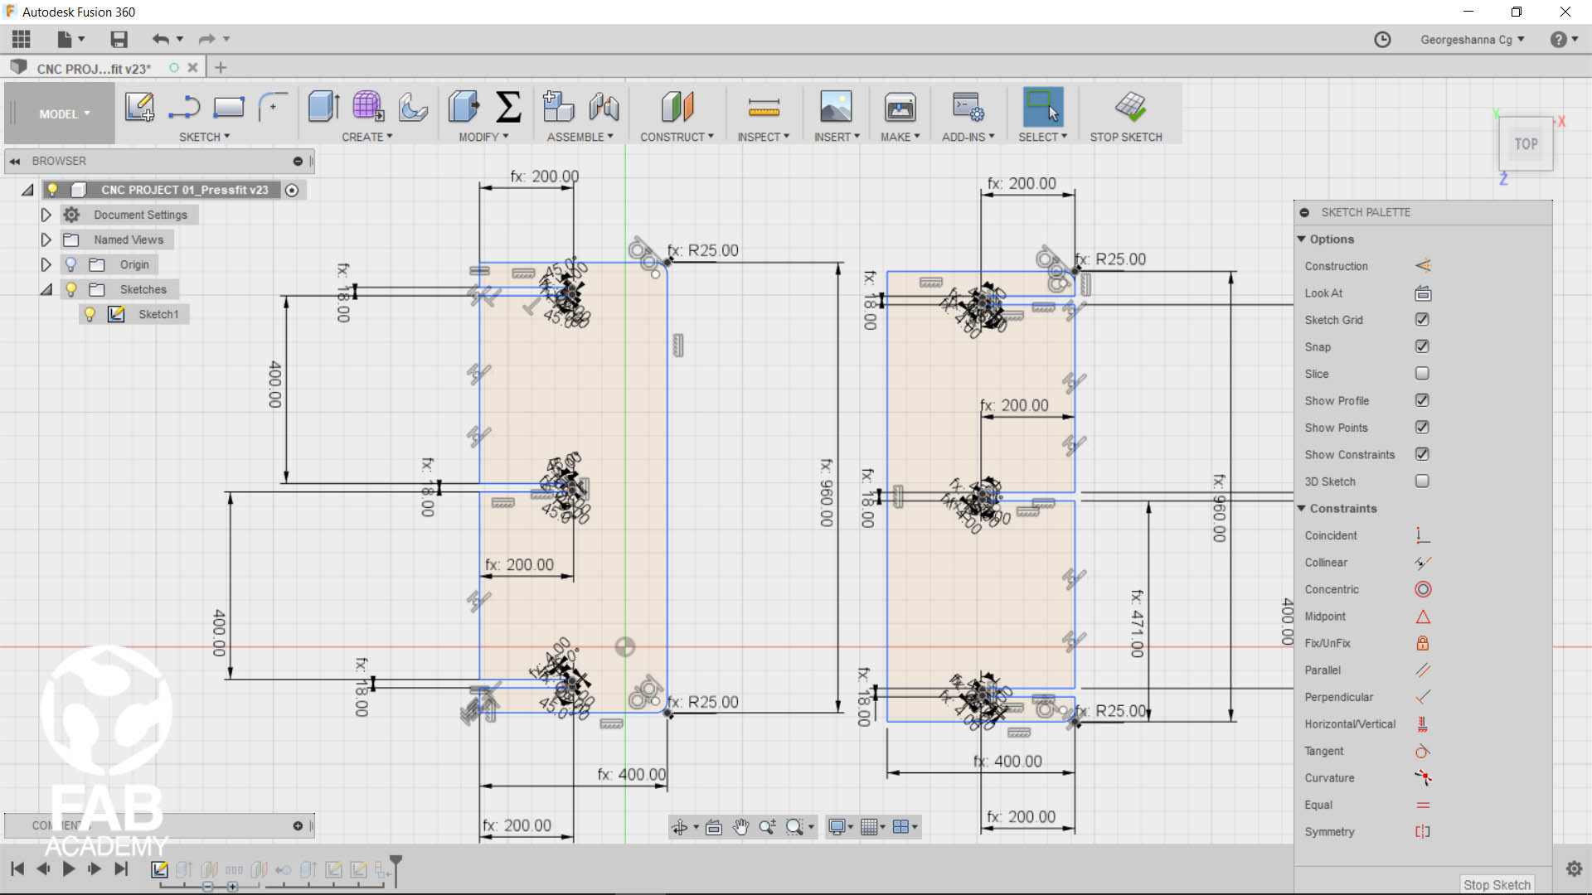The width and height of the screenshot is (1592, 895).
Task: Open the data panel grid icon
Action: [22, 39]
